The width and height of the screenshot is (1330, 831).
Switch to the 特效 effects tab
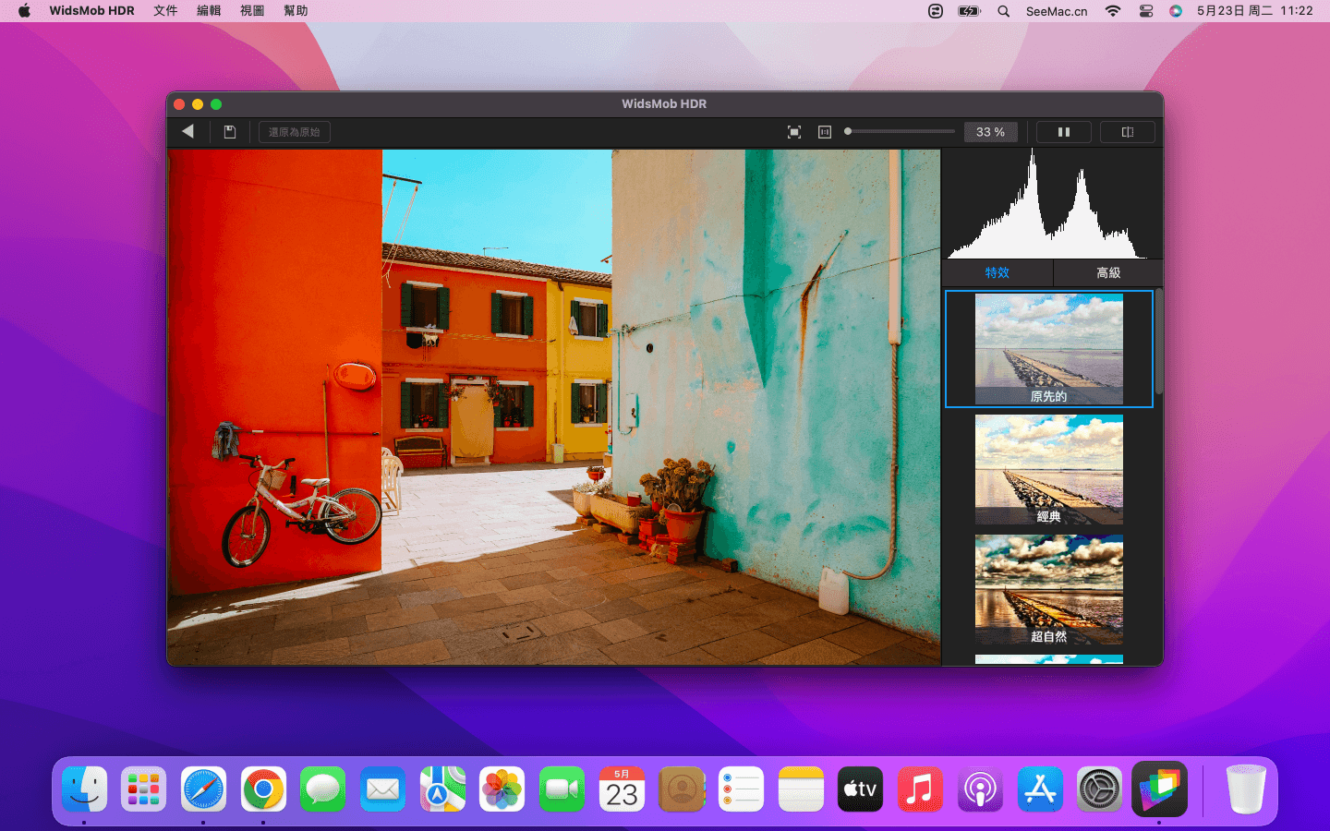point(997,272)
